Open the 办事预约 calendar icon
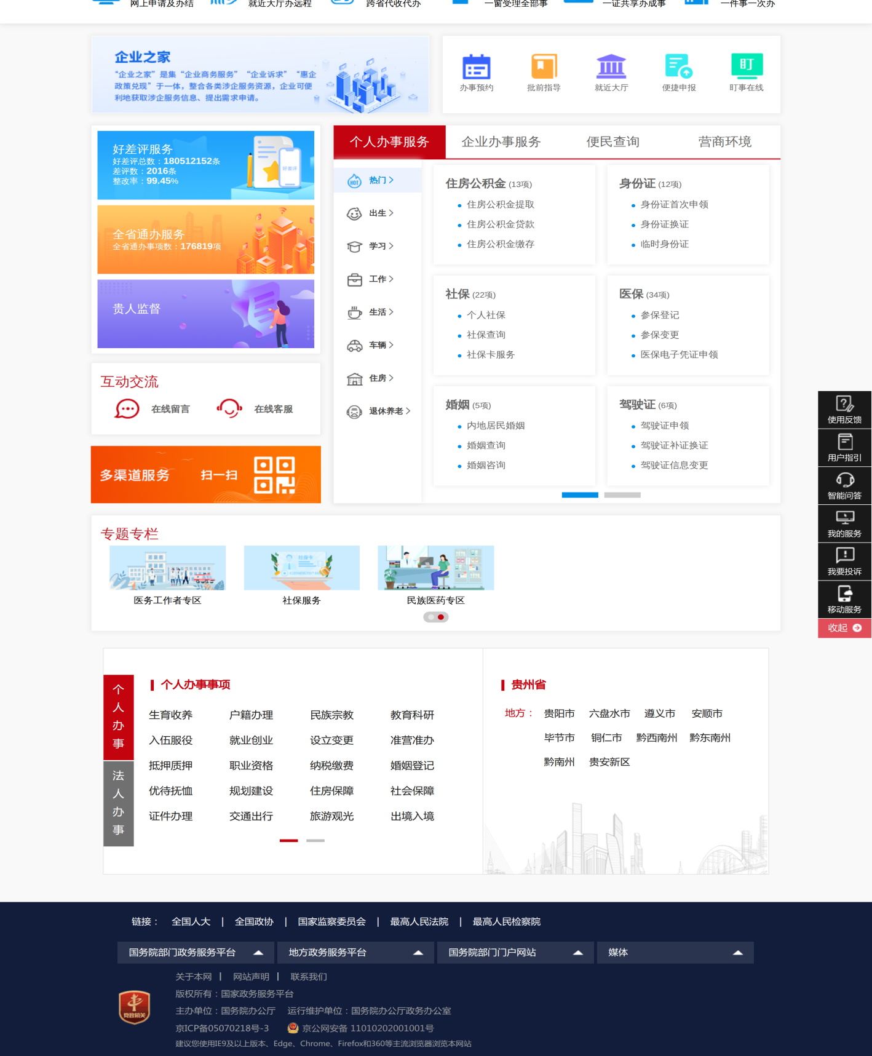 point(476,66)
